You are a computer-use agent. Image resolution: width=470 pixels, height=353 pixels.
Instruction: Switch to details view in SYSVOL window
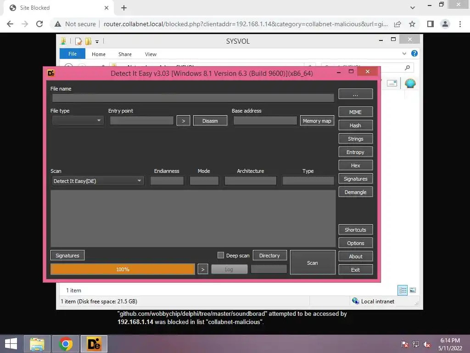403,290
